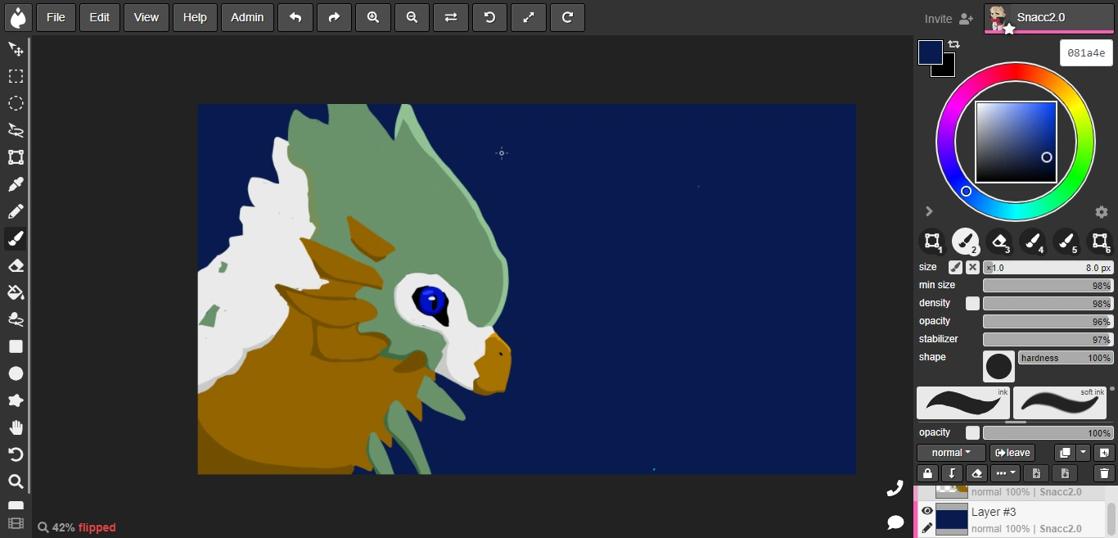Toggle the layer opacity lock checkbox
The width and height of the screenshot is (1118, 538).
coord(972,432)
